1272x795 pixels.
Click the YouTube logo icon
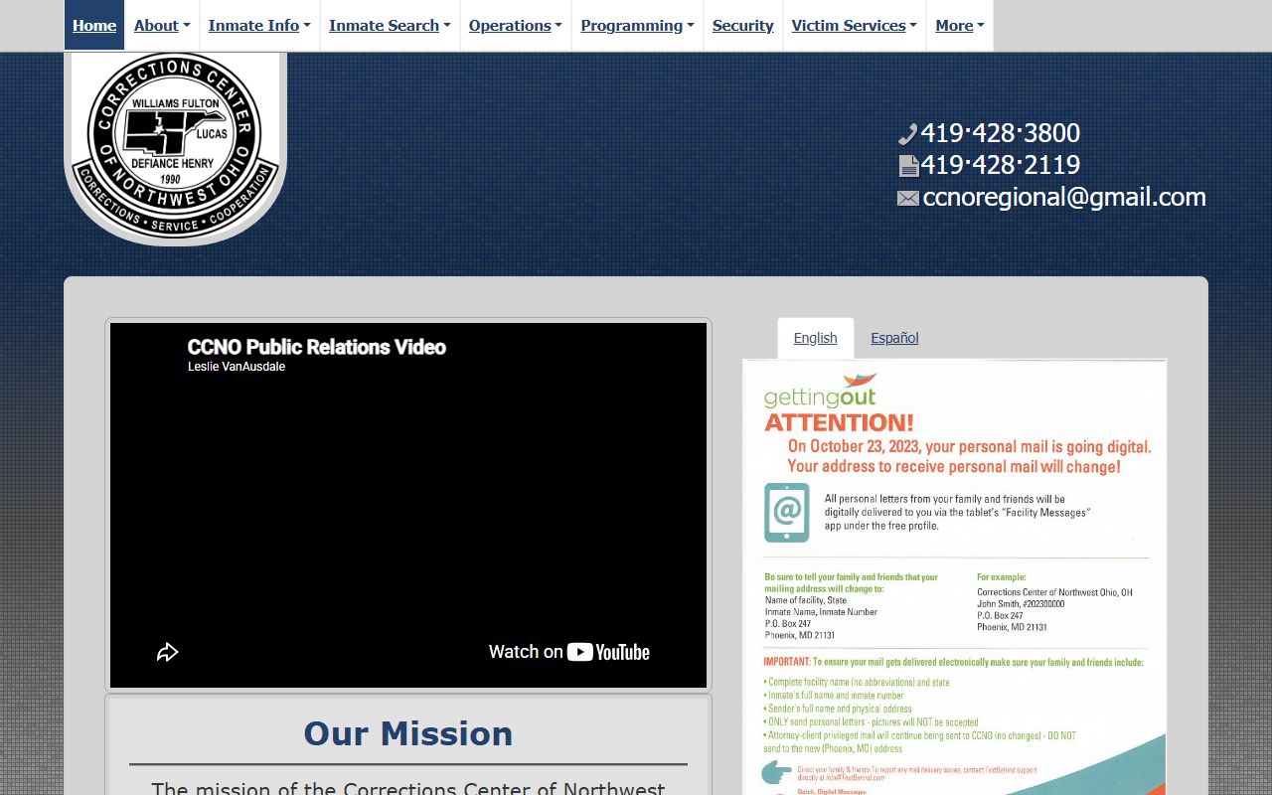click(x=608, y=652)
